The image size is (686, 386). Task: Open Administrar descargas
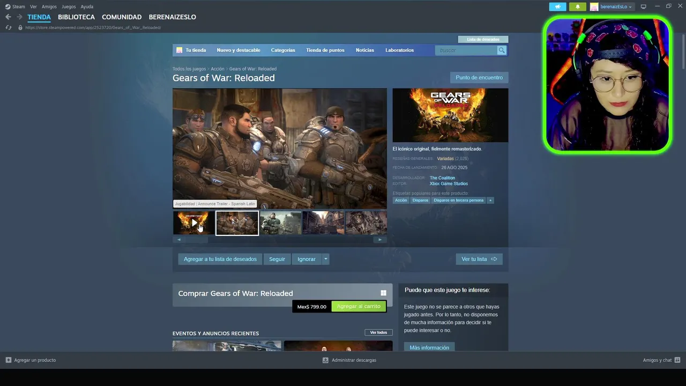[349, 360]
